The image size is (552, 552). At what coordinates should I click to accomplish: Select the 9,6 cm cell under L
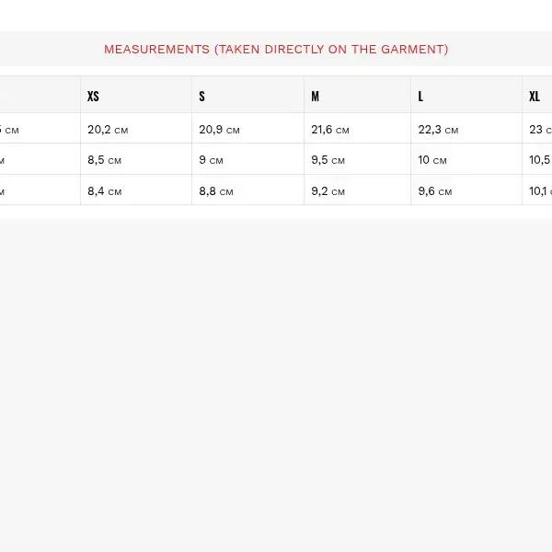pos(434,191)
